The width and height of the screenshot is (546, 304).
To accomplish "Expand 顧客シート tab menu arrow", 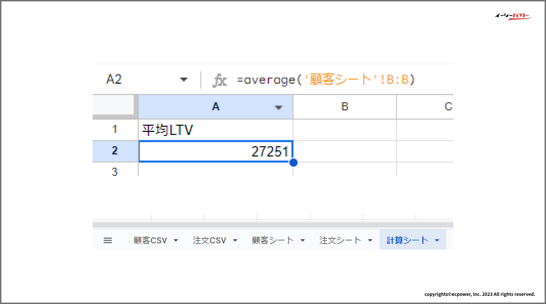I will 303,240.
